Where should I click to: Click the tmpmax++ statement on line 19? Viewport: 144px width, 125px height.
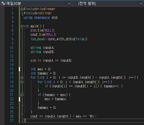(111, 86)
